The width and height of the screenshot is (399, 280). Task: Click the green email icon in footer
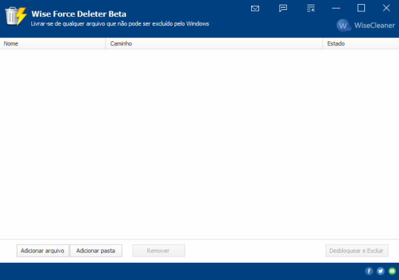(392, 271)
